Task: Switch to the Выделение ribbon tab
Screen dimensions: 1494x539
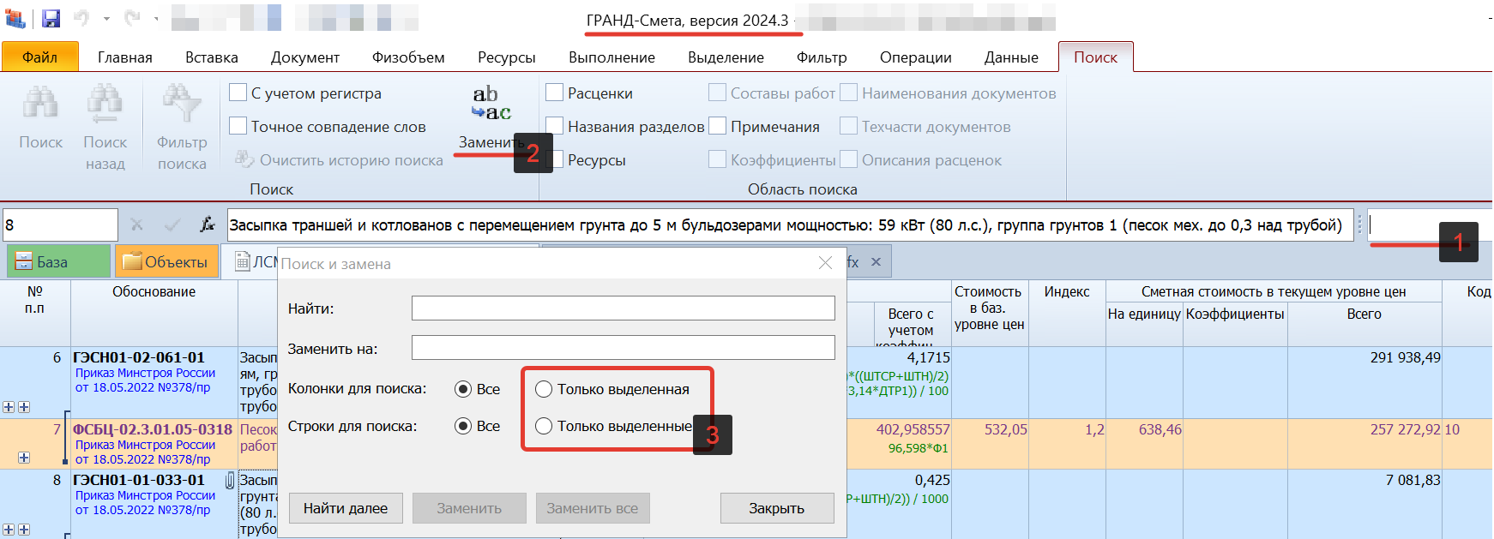Action: pyautogui.click(x=726, y=57)
